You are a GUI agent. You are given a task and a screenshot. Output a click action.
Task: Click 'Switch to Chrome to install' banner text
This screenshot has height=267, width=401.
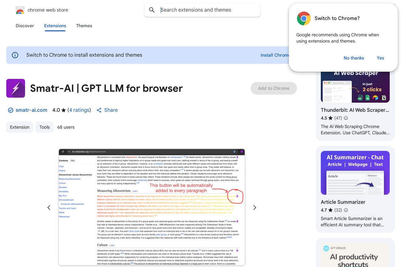pos(84,55)
